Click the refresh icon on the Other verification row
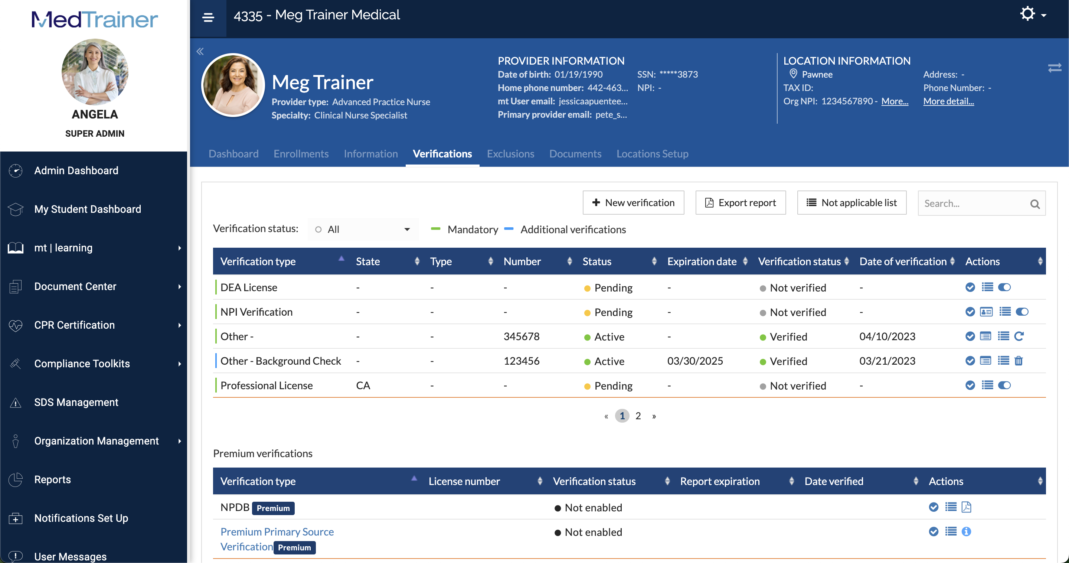Viewport: 1069px width, 563px height. 1020,336
